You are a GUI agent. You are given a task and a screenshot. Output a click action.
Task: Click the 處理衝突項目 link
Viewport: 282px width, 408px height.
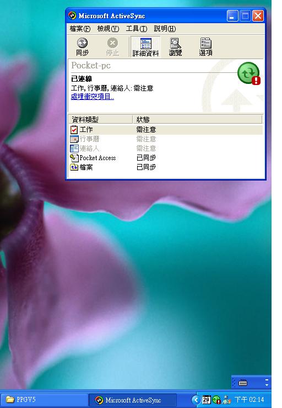(x=93, y=97)
